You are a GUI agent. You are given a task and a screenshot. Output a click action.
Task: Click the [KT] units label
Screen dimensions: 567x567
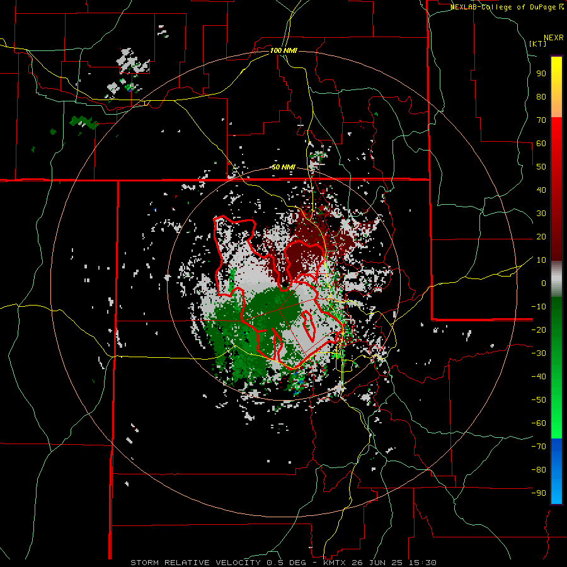point(538,43)
